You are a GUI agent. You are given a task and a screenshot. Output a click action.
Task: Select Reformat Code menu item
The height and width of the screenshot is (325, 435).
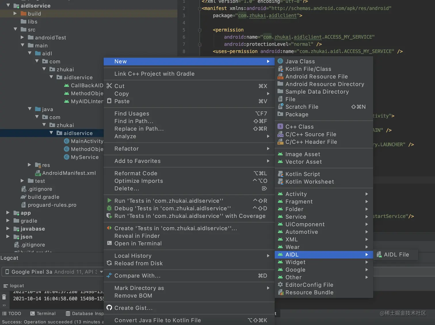pyautogui.click(x=189, y=173)
